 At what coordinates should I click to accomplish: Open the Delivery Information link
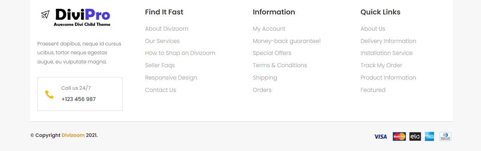tap(388, 41)
